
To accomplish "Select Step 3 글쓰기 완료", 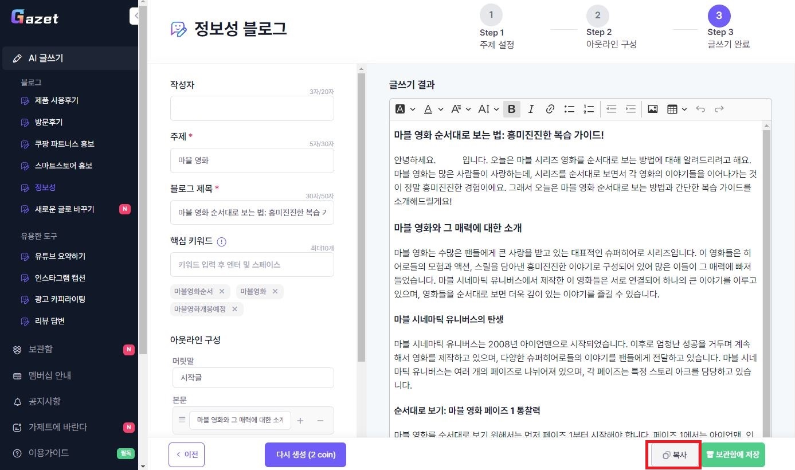I will point(729,27).
